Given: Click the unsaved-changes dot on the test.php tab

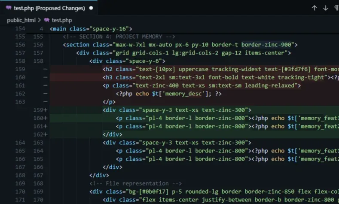Looking at the screenshot, I should [91, 8].
